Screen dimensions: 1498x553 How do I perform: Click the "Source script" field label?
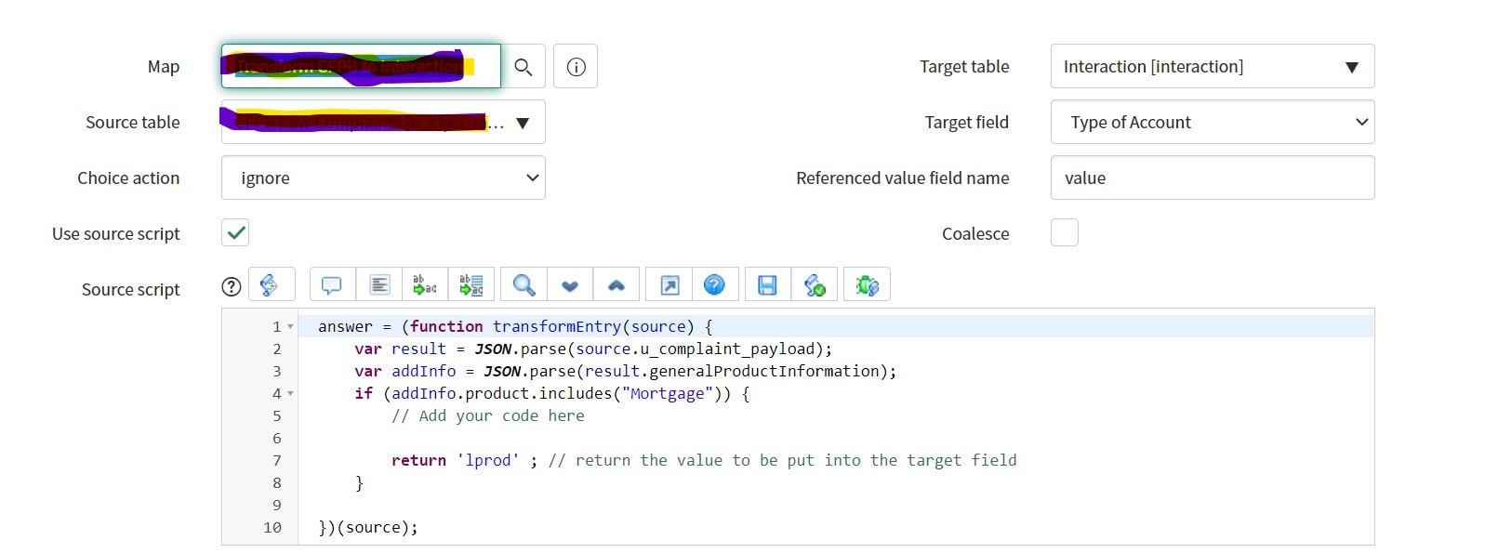(131, 289)
